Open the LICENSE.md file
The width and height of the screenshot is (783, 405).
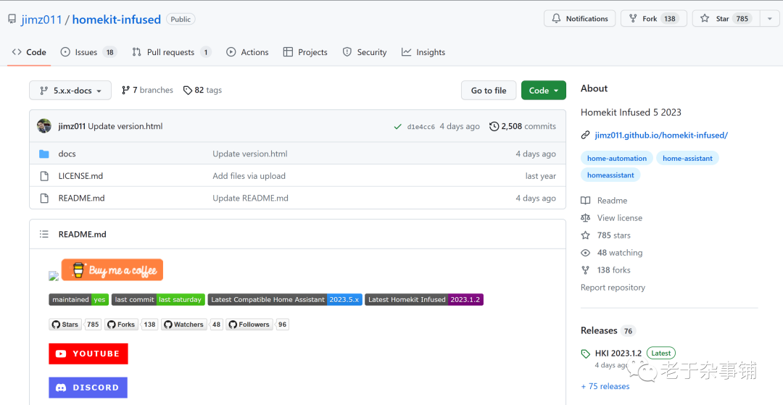80,175
